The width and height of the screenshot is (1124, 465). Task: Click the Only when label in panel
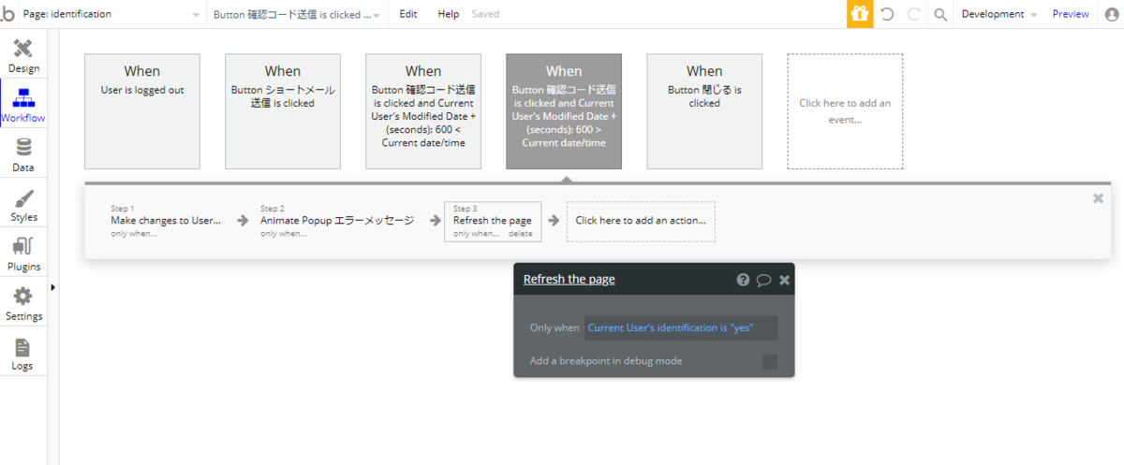[x=555, y=327]
